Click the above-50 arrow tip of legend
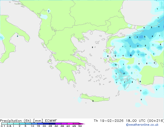 (82, 124)
